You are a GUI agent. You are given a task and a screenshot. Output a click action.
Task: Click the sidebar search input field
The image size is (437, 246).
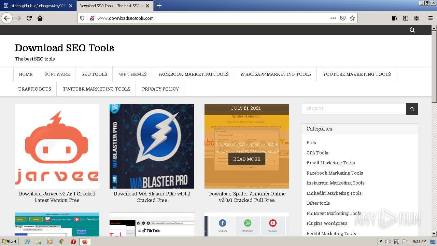point(354,109)
